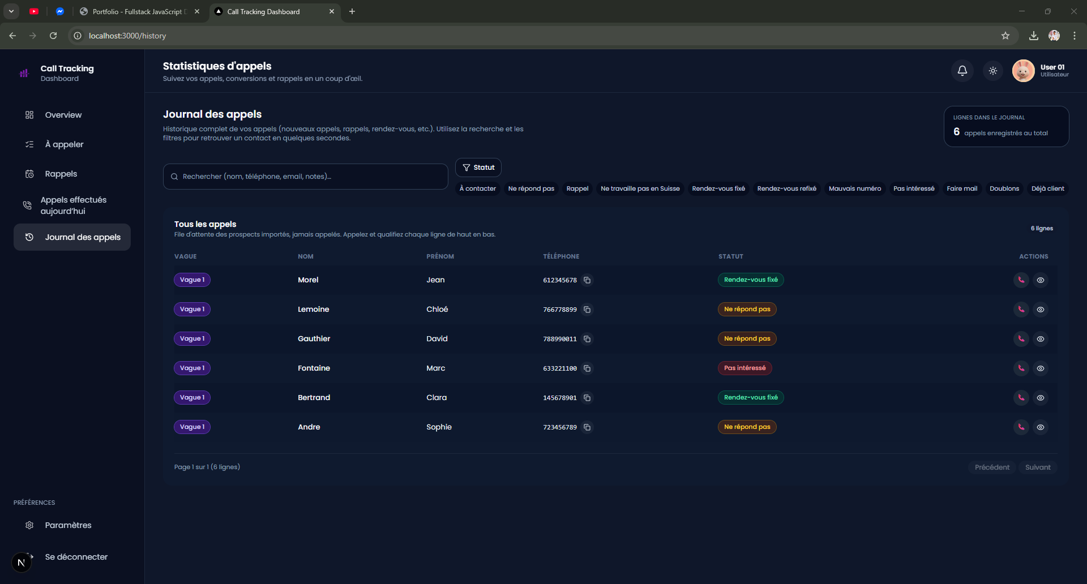The width and height of the screenshot is (1087, 584).
Task: Focus the Rechercher search field
Action: coord(306,177)
